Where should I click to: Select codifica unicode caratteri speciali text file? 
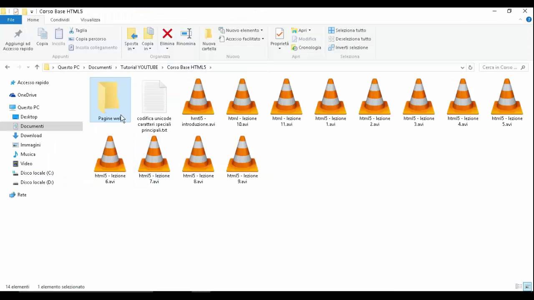point(154,106)
